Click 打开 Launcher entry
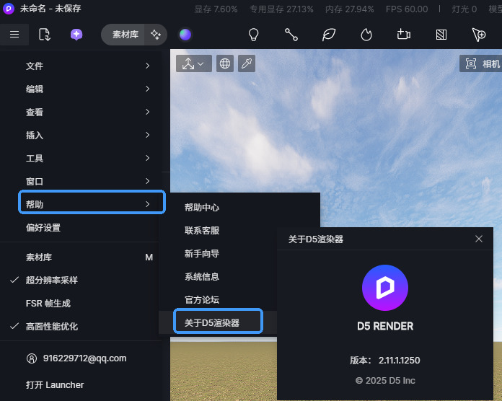 point(55,384)
